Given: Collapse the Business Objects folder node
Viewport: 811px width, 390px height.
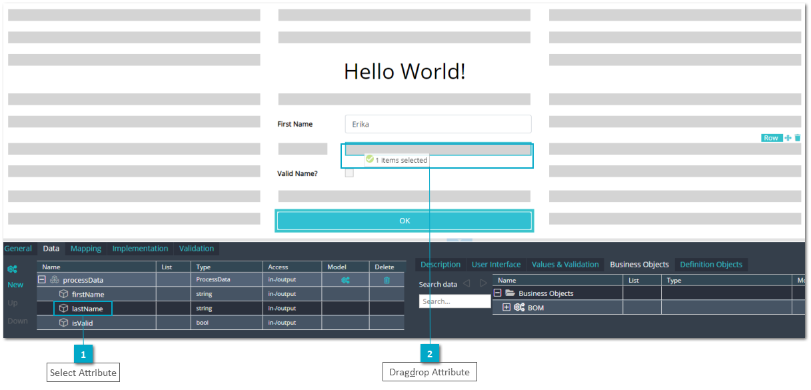Looking at the screenshot, I should pyautogui.click(x=498, y=293).
